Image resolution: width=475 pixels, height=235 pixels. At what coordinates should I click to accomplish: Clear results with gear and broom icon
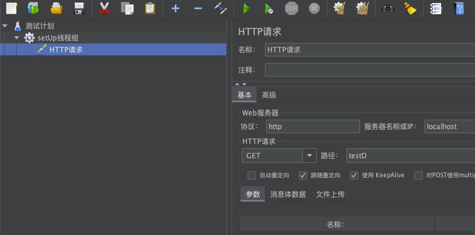click(340, 8)
